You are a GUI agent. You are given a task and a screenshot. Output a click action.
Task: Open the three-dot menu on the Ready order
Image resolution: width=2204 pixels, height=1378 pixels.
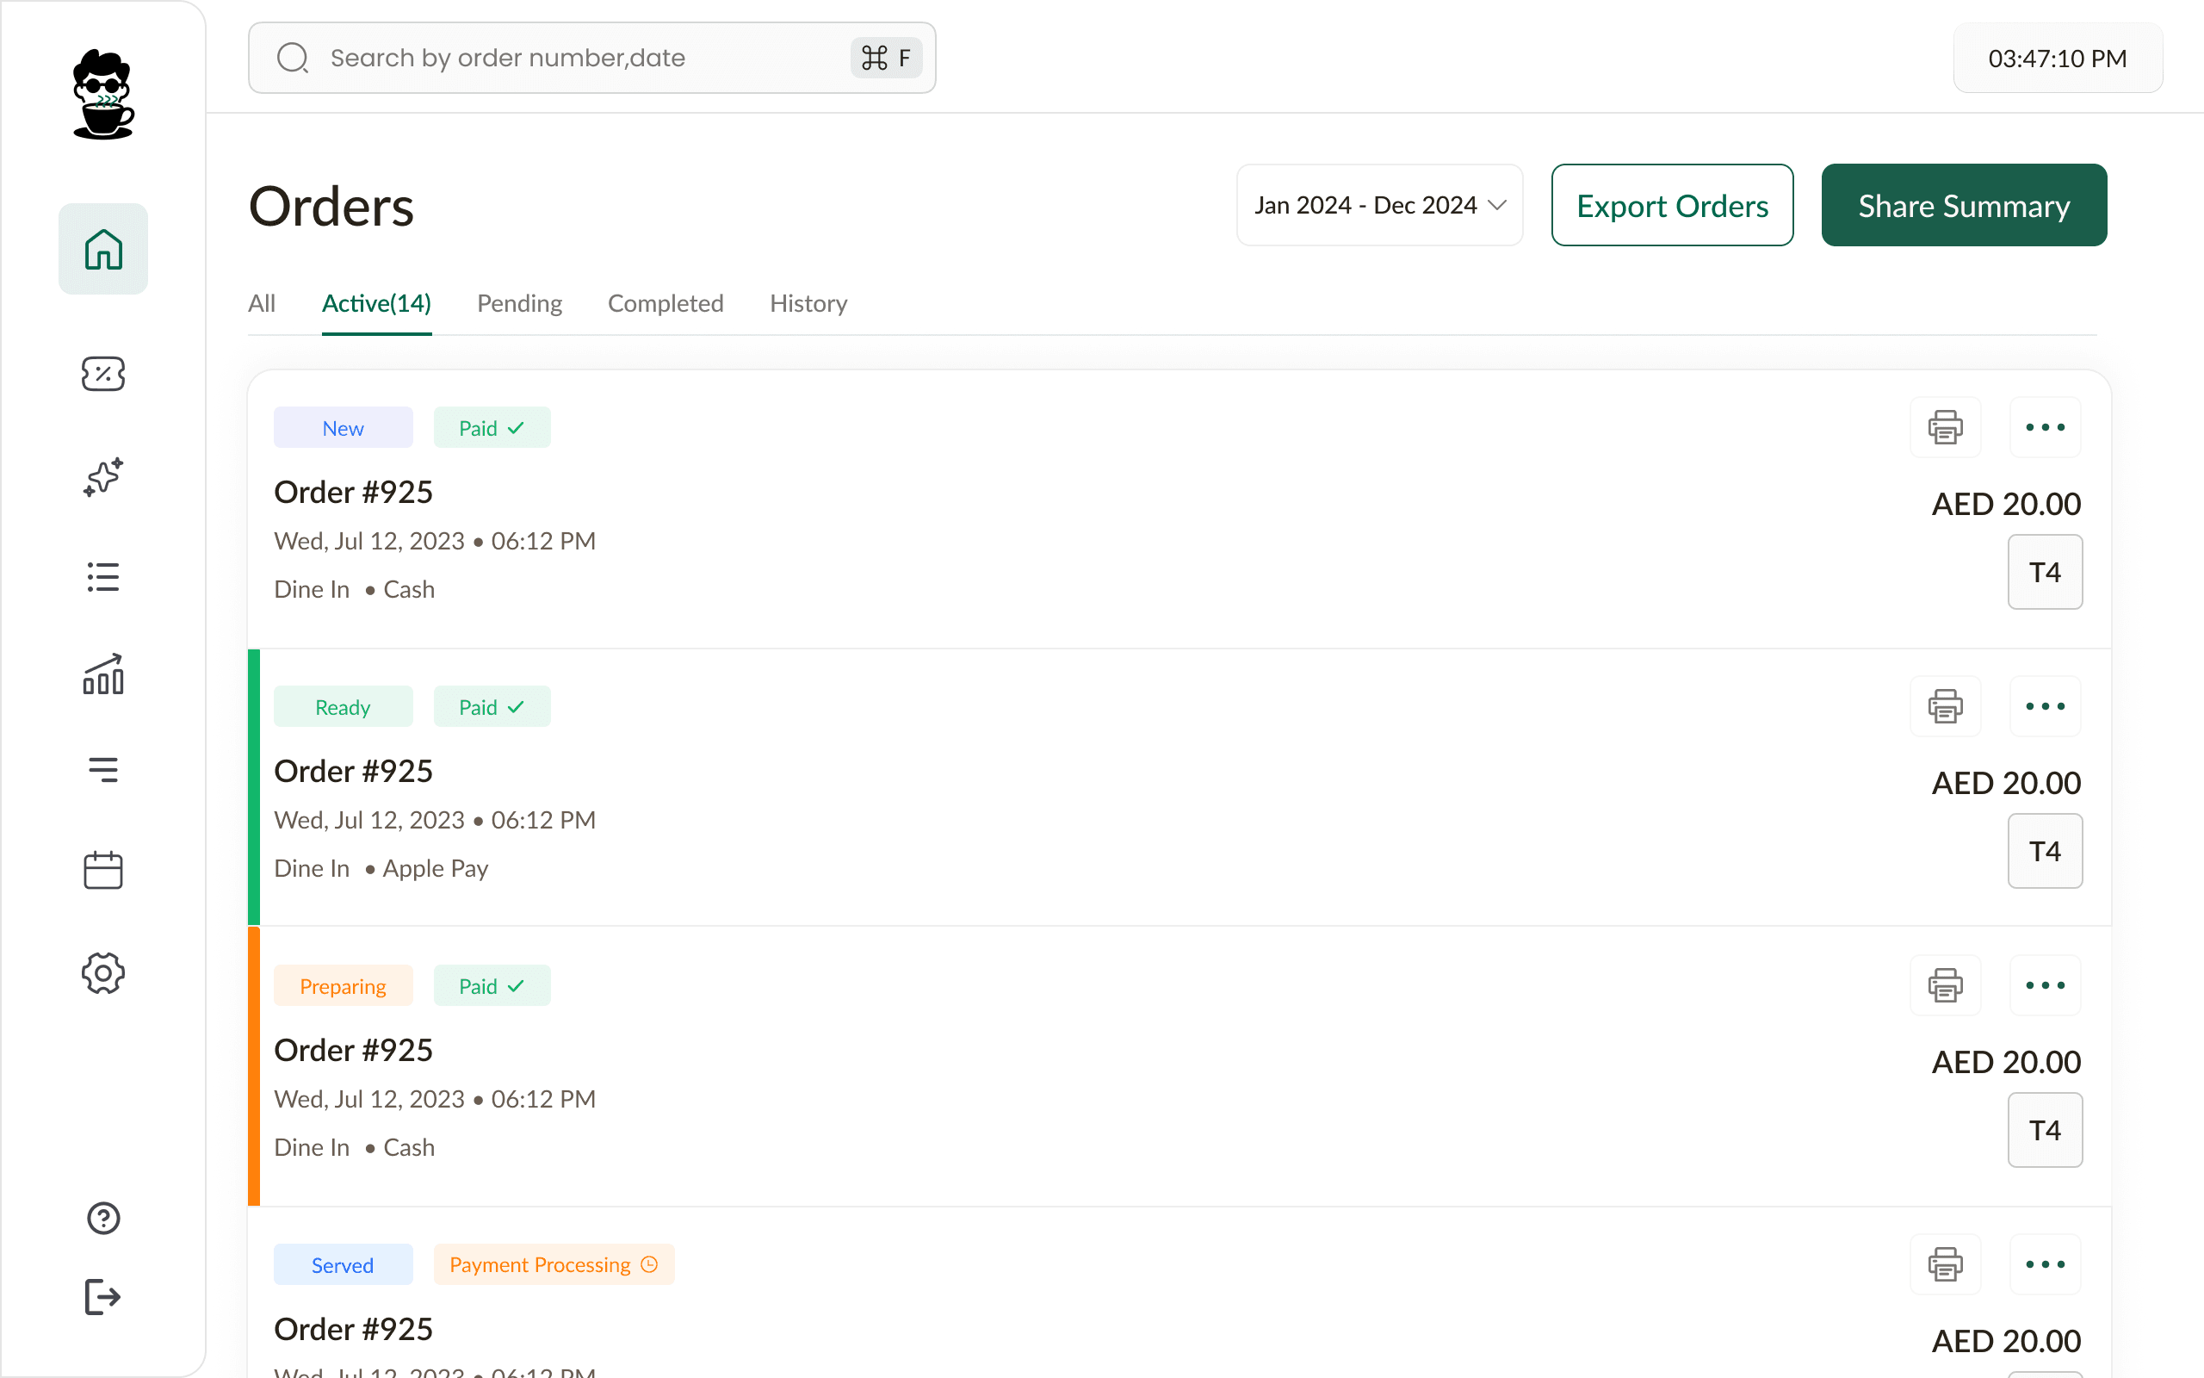2045,705
